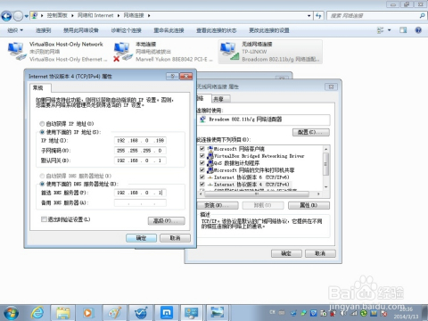Screen dimensions: 428x321
Task: Launch Internet Explorer from taskbar
Action: click(37, 313)
